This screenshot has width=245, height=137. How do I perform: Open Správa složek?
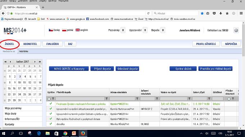(183, 69)
